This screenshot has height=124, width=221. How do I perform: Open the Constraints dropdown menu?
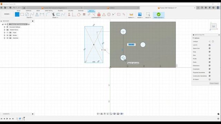click(x=96, y=18)
